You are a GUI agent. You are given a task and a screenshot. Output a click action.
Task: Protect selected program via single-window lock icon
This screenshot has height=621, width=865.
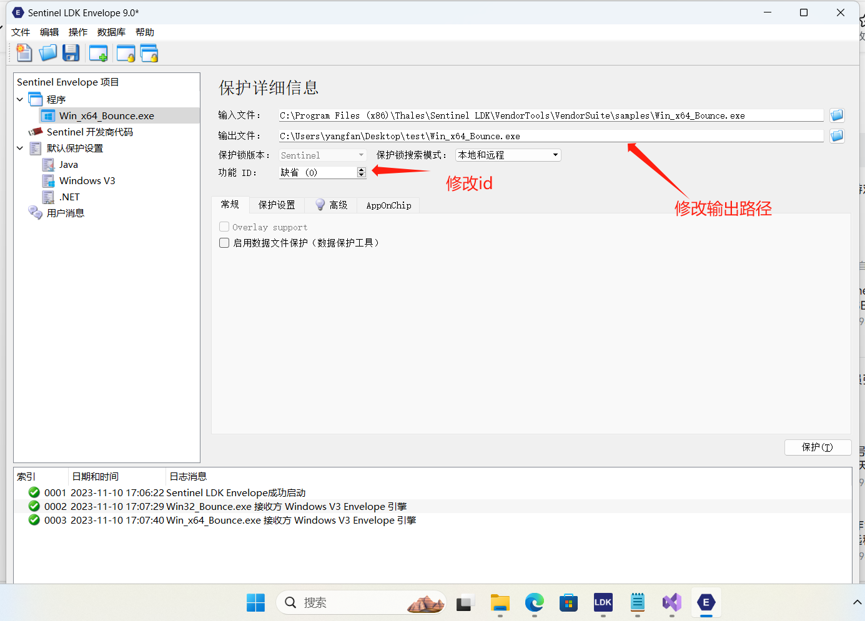[126, 54]
